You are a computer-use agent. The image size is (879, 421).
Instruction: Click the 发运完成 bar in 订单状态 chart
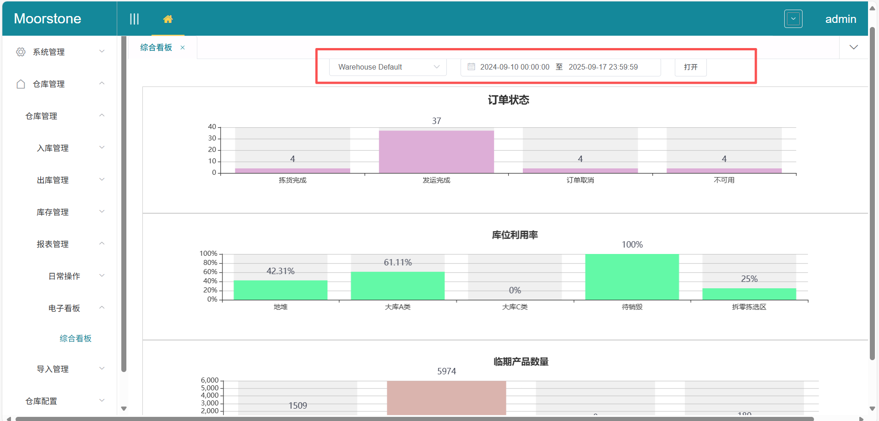(436, 152)
